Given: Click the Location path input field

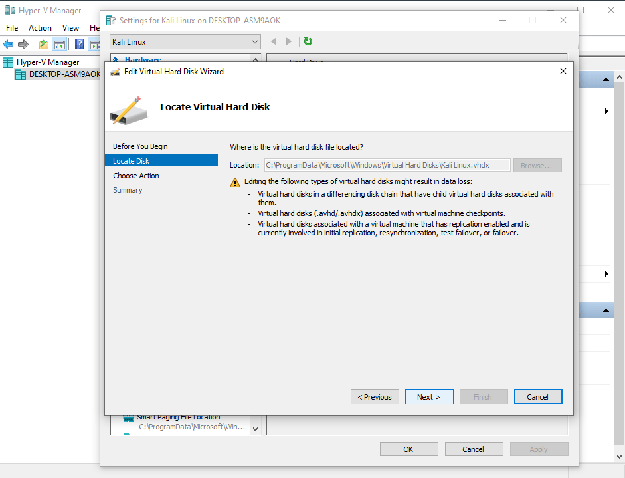Looking at the screenshot, I should pyautogui.click(x=387, y=165).
